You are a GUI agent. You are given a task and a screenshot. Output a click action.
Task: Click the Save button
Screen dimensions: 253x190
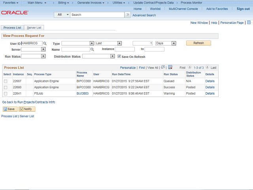point(10,109)
